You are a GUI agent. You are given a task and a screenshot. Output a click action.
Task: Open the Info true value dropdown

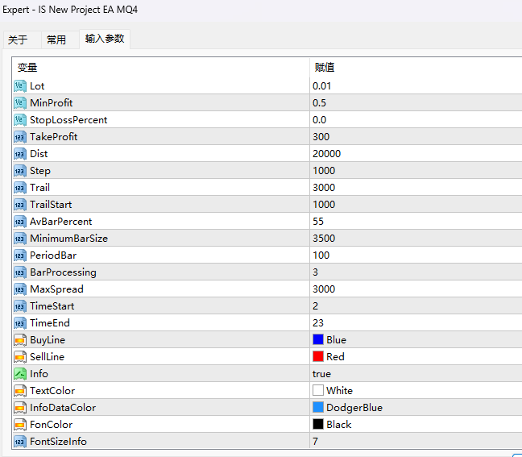[x=321, y=374]
